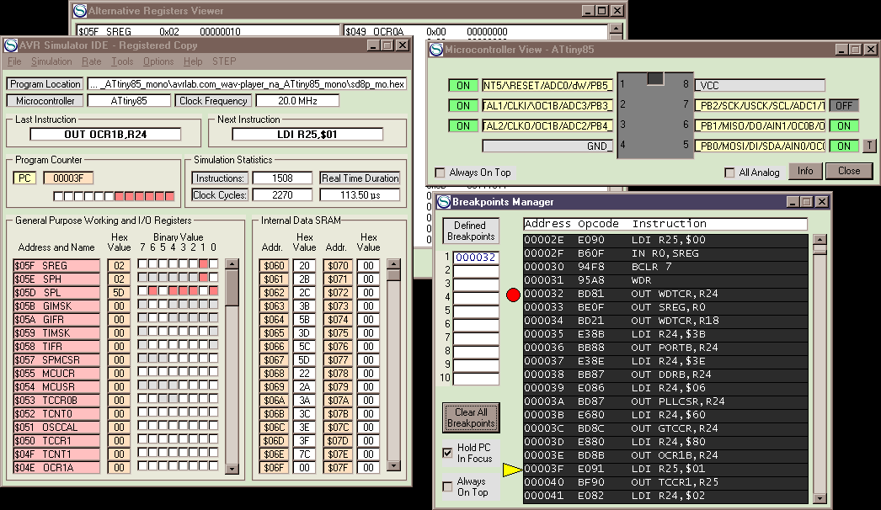Click the Real Time Duration value 113.50 µs
The height and width of the screenshot is (510, 881).
[360, 195]
